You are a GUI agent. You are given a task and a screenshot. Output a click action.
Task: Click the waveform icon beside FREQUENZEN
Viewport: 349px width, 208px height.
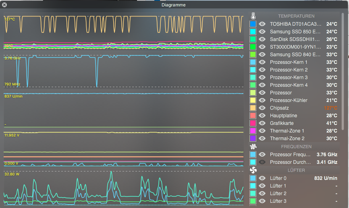point(253,147)
